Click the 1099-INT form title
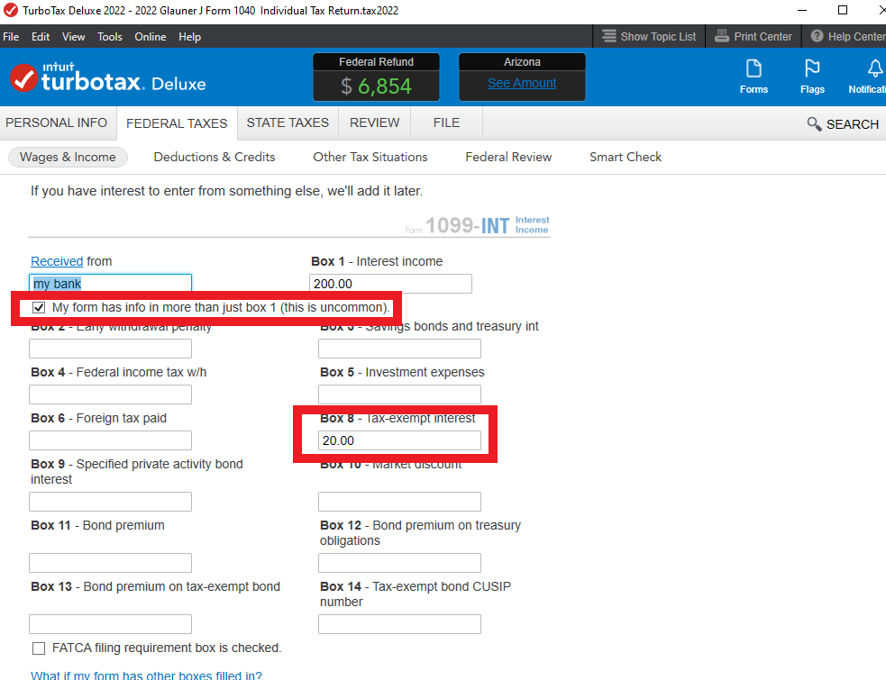Viewport: 886px width, 680px height. click(477, 225)
